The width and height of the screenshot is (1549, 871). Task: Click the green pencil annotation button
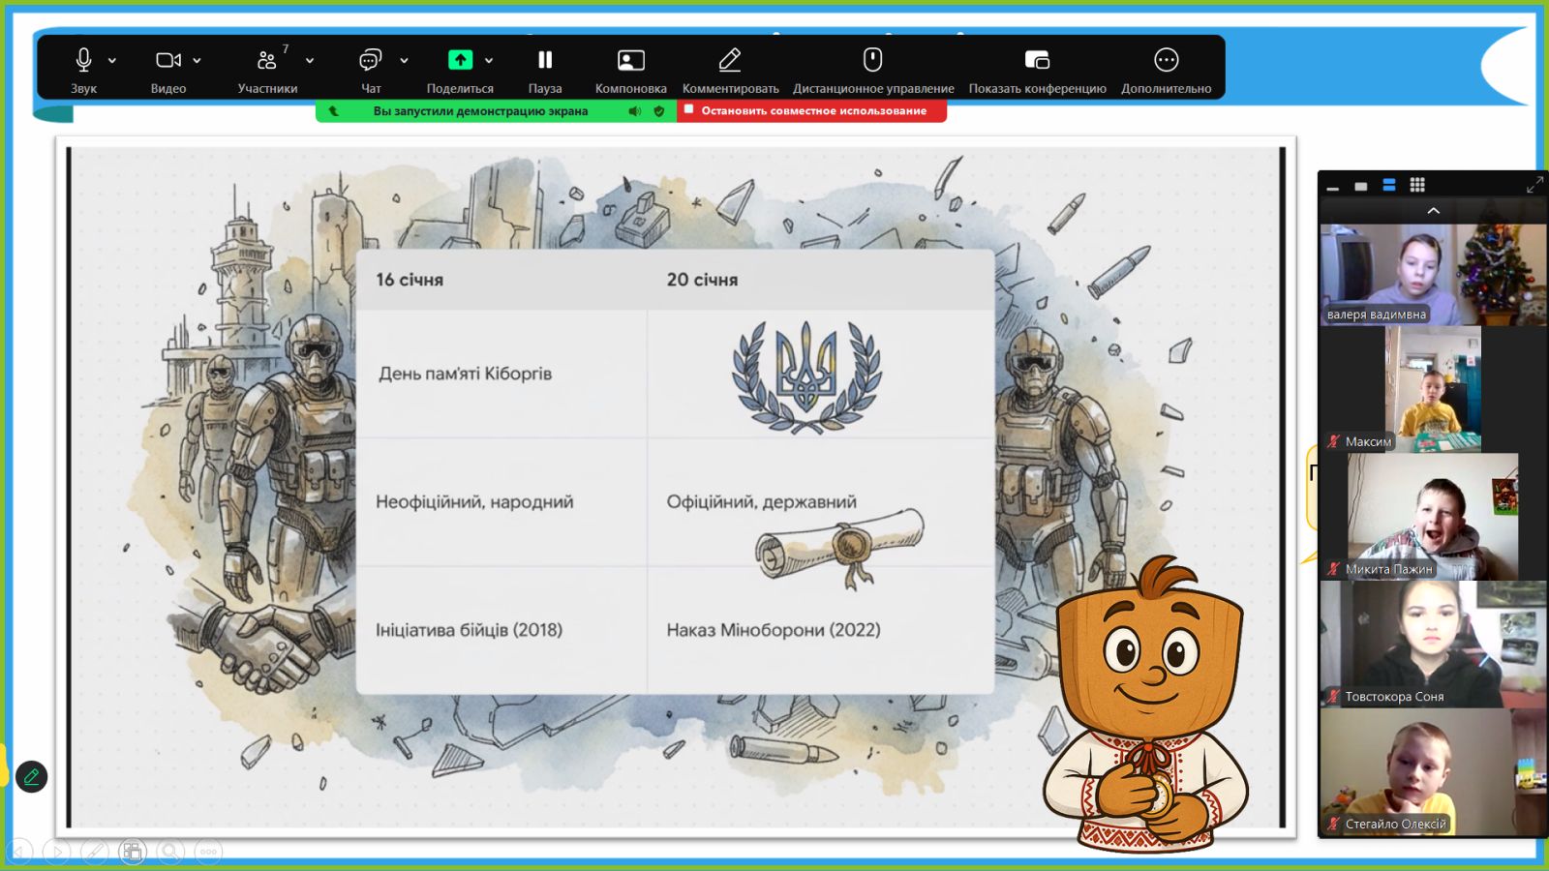pos(31,776)
